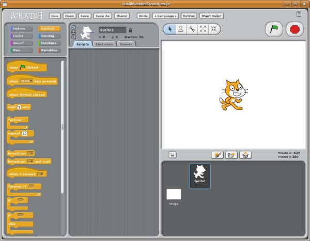Choose the Shrink sprite tool
Screen dimensions: 310x241
(213, 29)
